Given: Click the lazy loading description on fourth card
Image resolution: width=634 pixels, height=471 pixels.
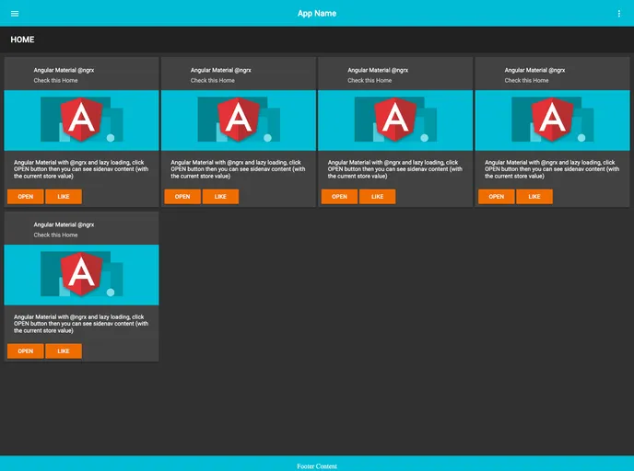Looking at the screenshot, I should click(552, 169).
